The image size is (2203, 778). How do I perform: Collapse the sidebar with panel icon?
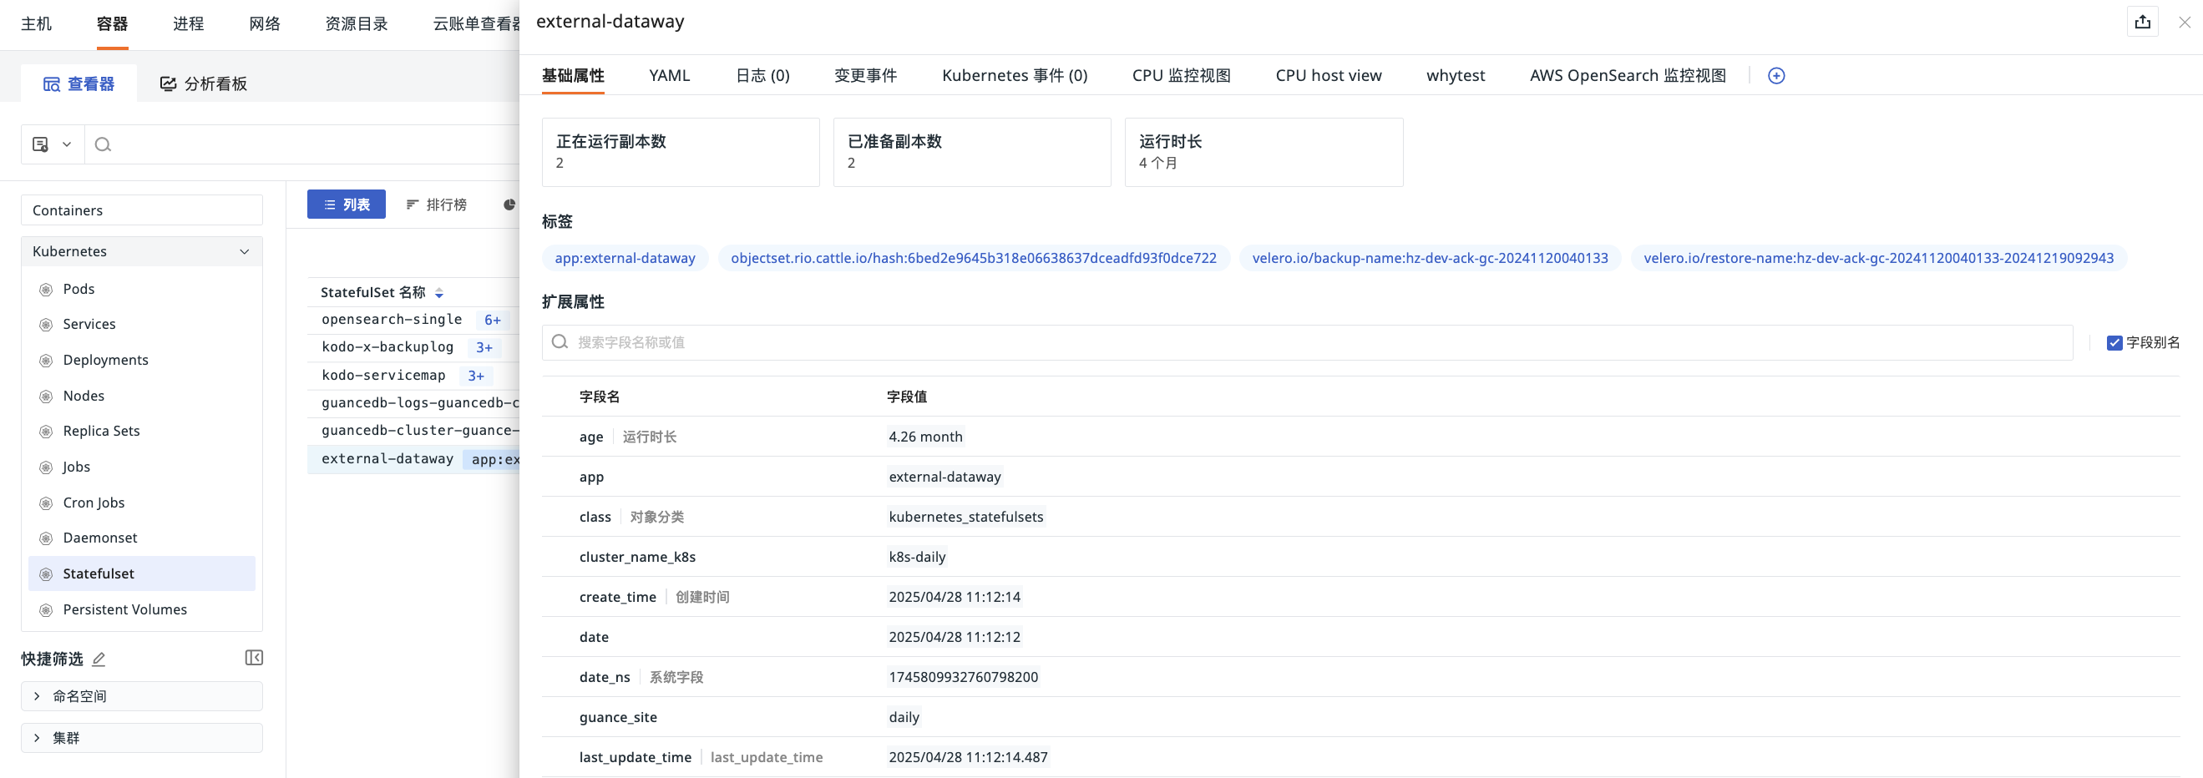[254, 658]
